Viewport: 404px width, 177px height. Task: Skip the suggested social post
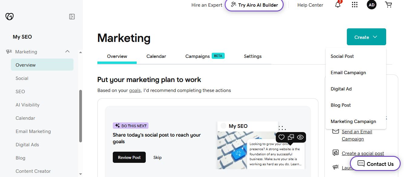click(x=158, y=157)
